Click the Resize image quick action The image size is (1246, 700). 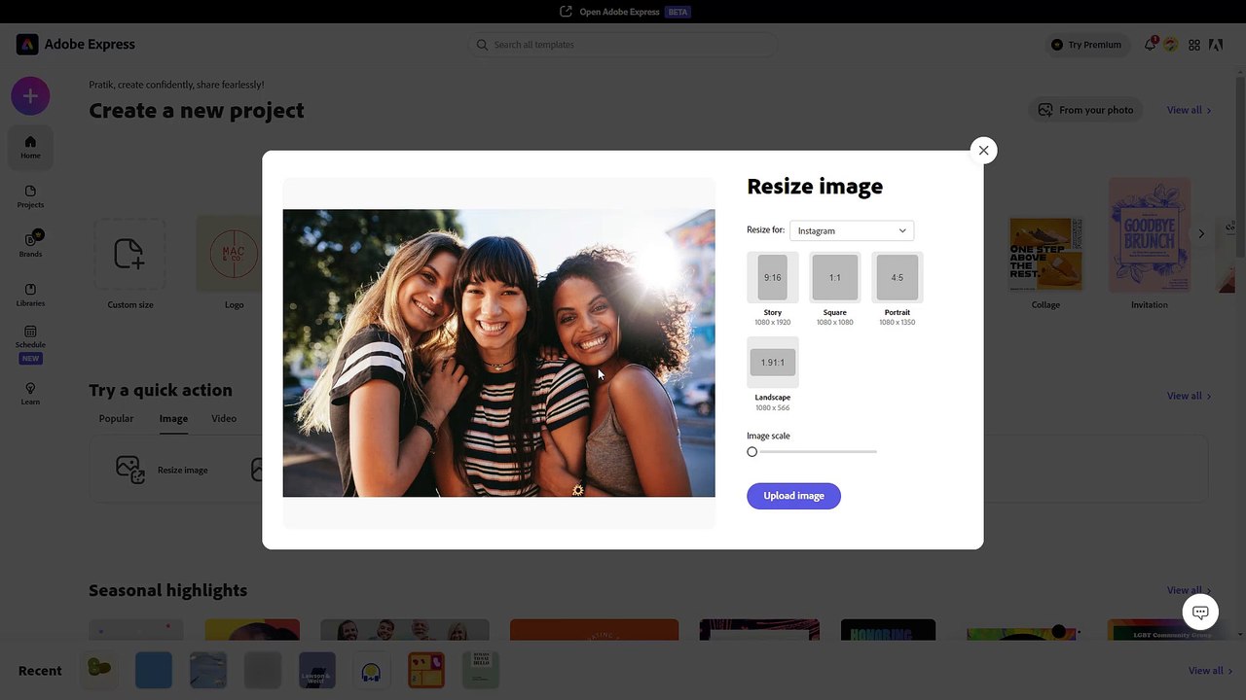point(163,470)
